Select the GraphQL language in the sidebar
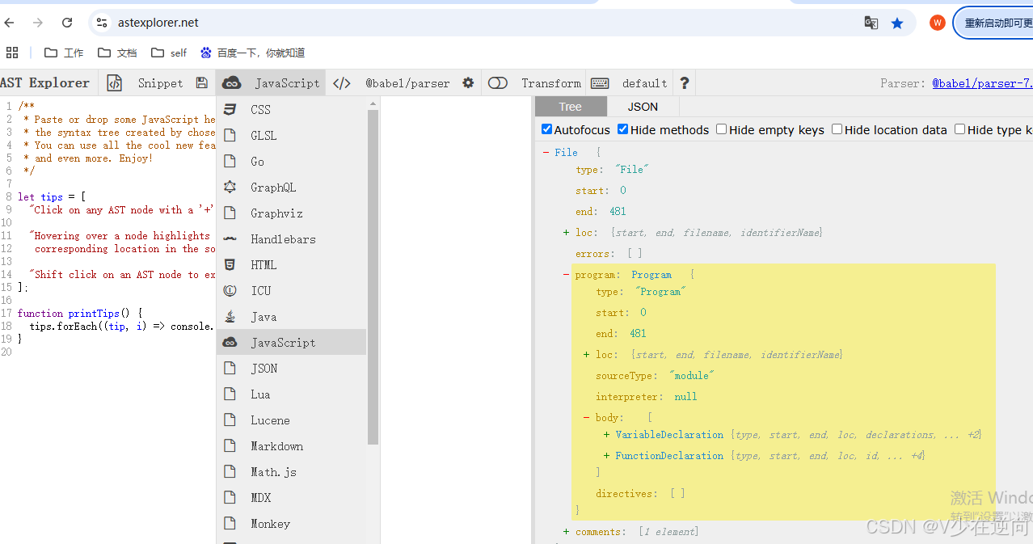Screen dimensions: 1033x544 (274, 187)
